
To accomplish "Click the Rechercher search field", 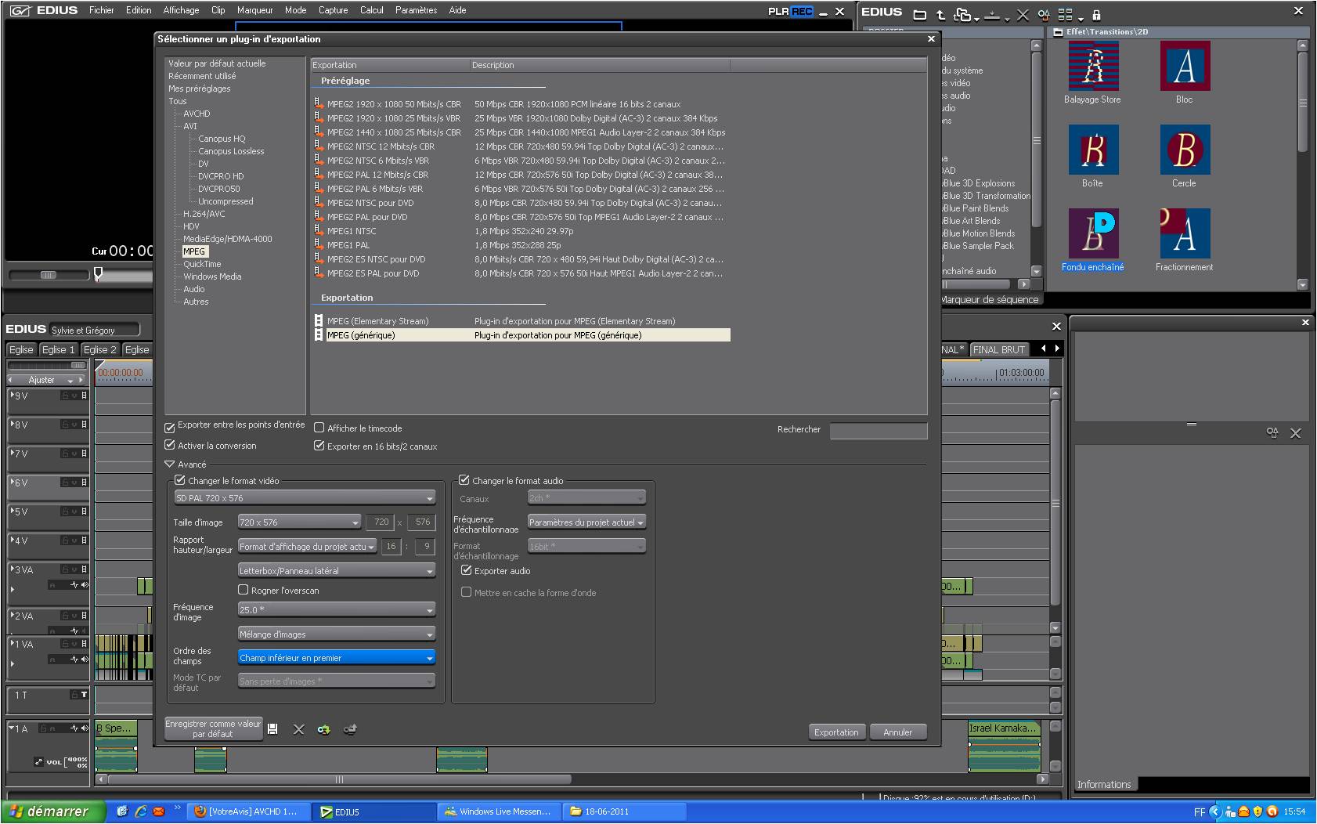I will (x=878, y=430).
